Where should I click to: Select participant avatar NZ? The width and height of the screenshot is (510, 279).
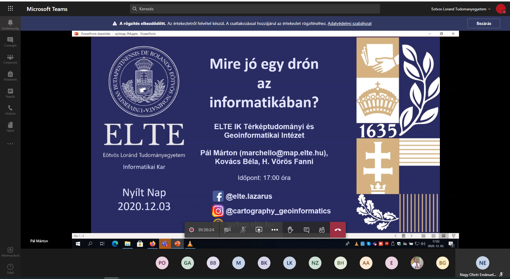tap(315, 263)
